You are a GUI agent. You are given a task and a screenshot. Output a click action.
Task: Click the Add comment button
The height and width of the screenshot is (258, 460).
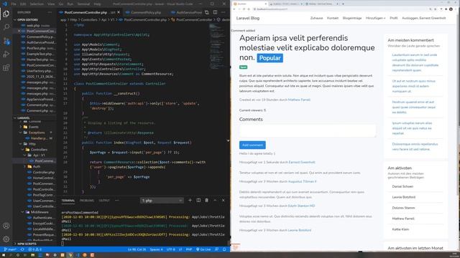(252, 145)
